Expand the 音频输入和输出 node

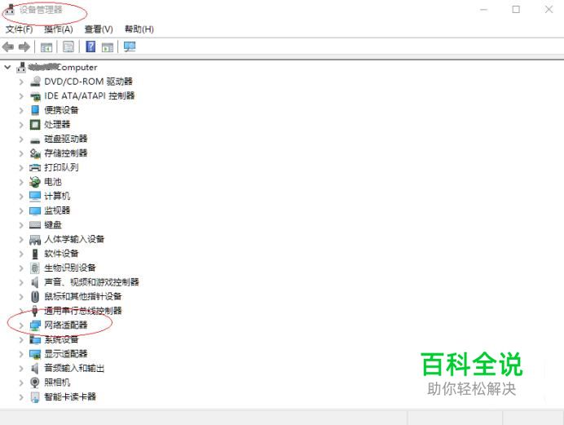click(21, 368)
